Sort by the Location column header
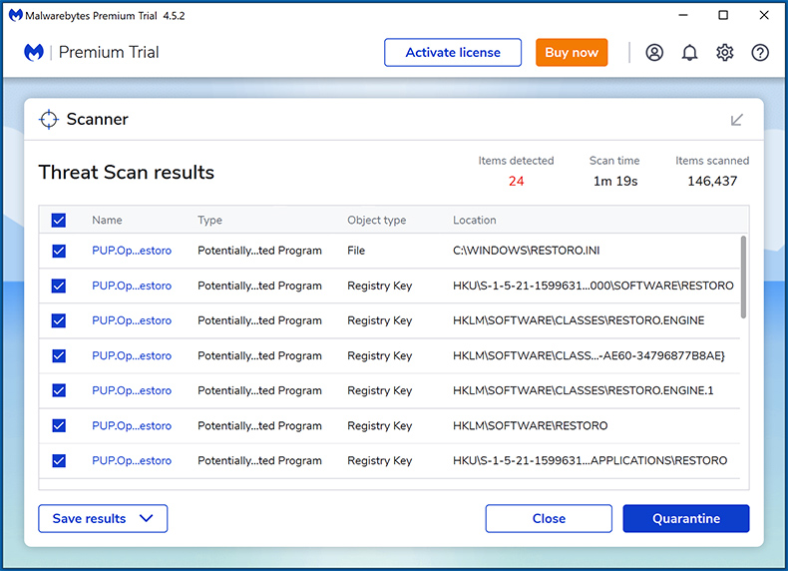 point(475,220)
